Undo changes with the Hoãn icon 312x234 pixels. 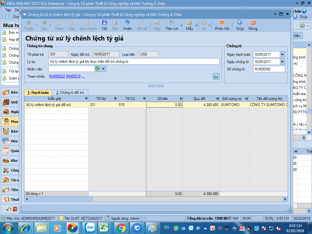127,23
